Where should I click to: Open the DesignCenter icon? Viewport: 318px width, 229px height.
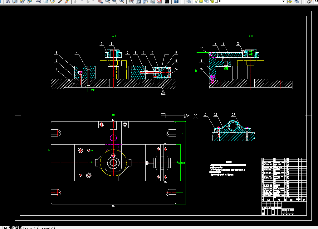tap(138, 1)
